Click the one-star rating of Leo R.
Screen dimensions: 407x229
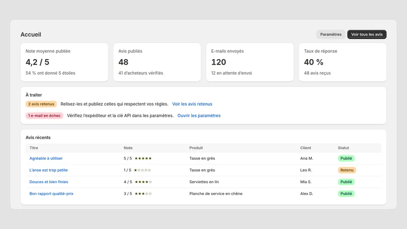tap(142, 170)
